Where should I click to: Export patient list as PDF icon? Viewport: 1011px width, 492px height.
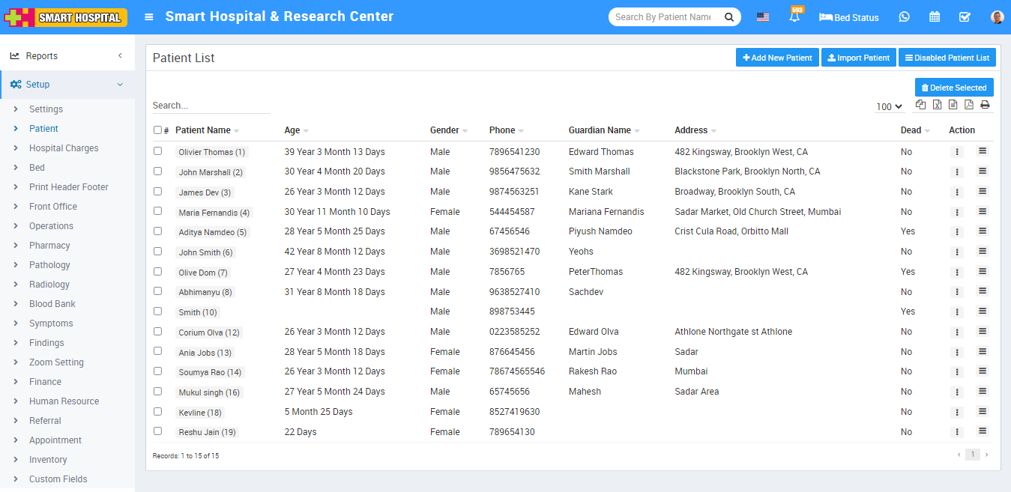(x=968, y=105)
